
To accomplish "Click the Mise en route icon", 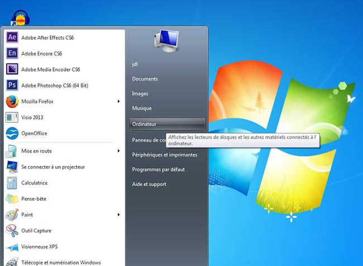I will pyautogui.click(x=11, y=151).
